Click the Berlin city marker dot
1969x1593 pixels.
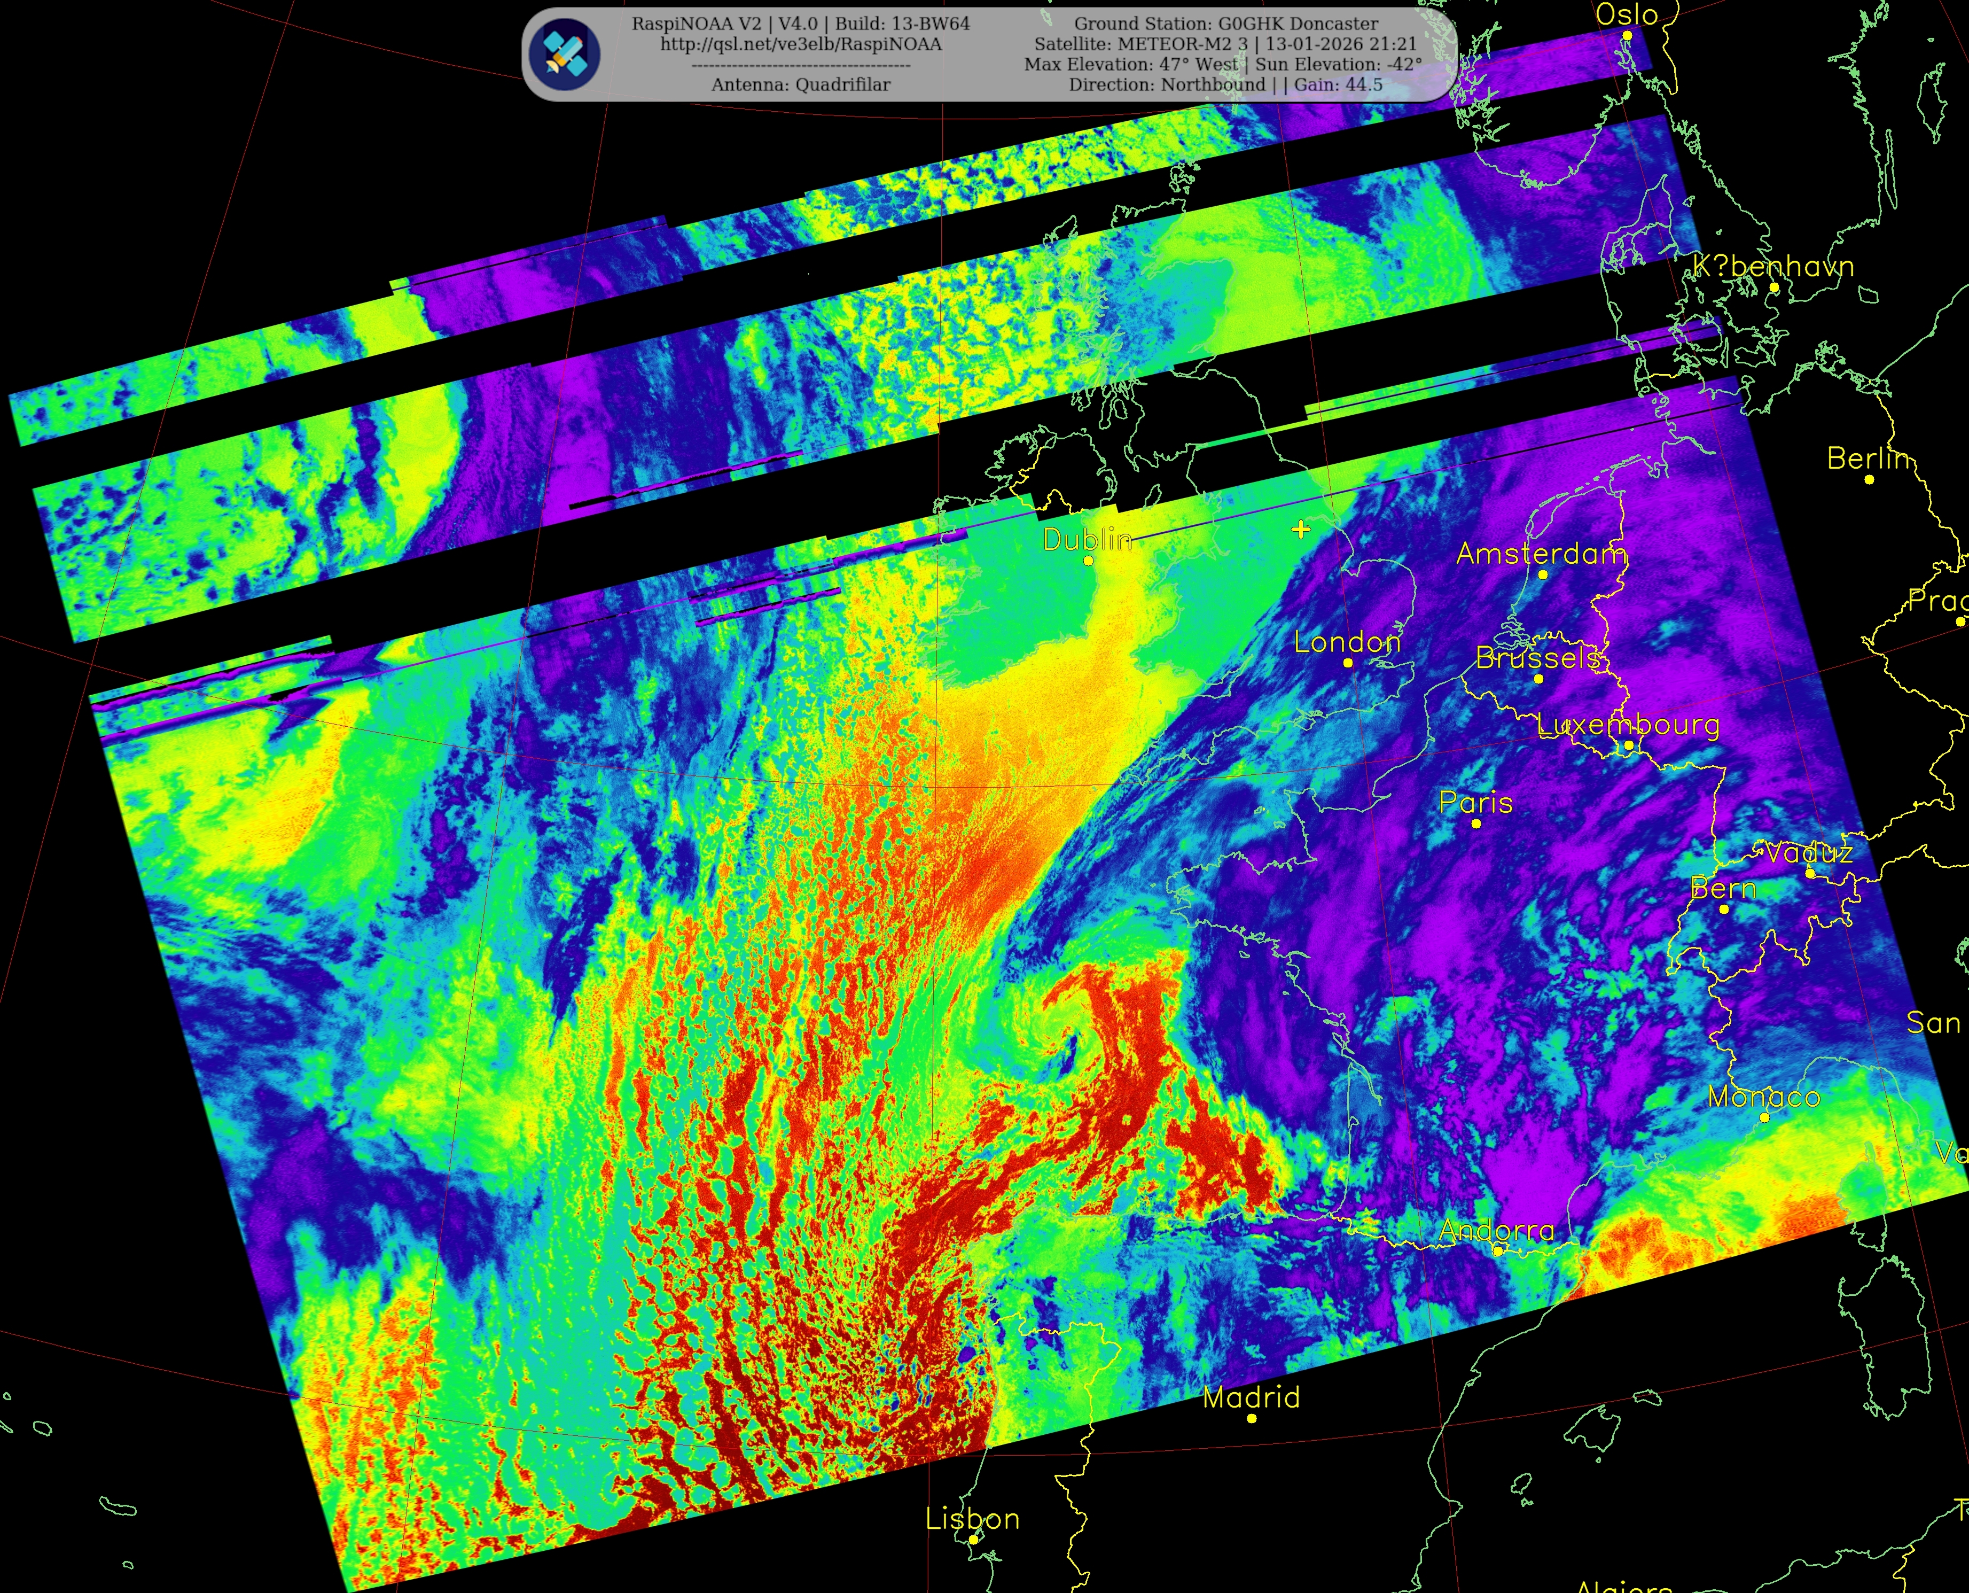coord(1869,479)
